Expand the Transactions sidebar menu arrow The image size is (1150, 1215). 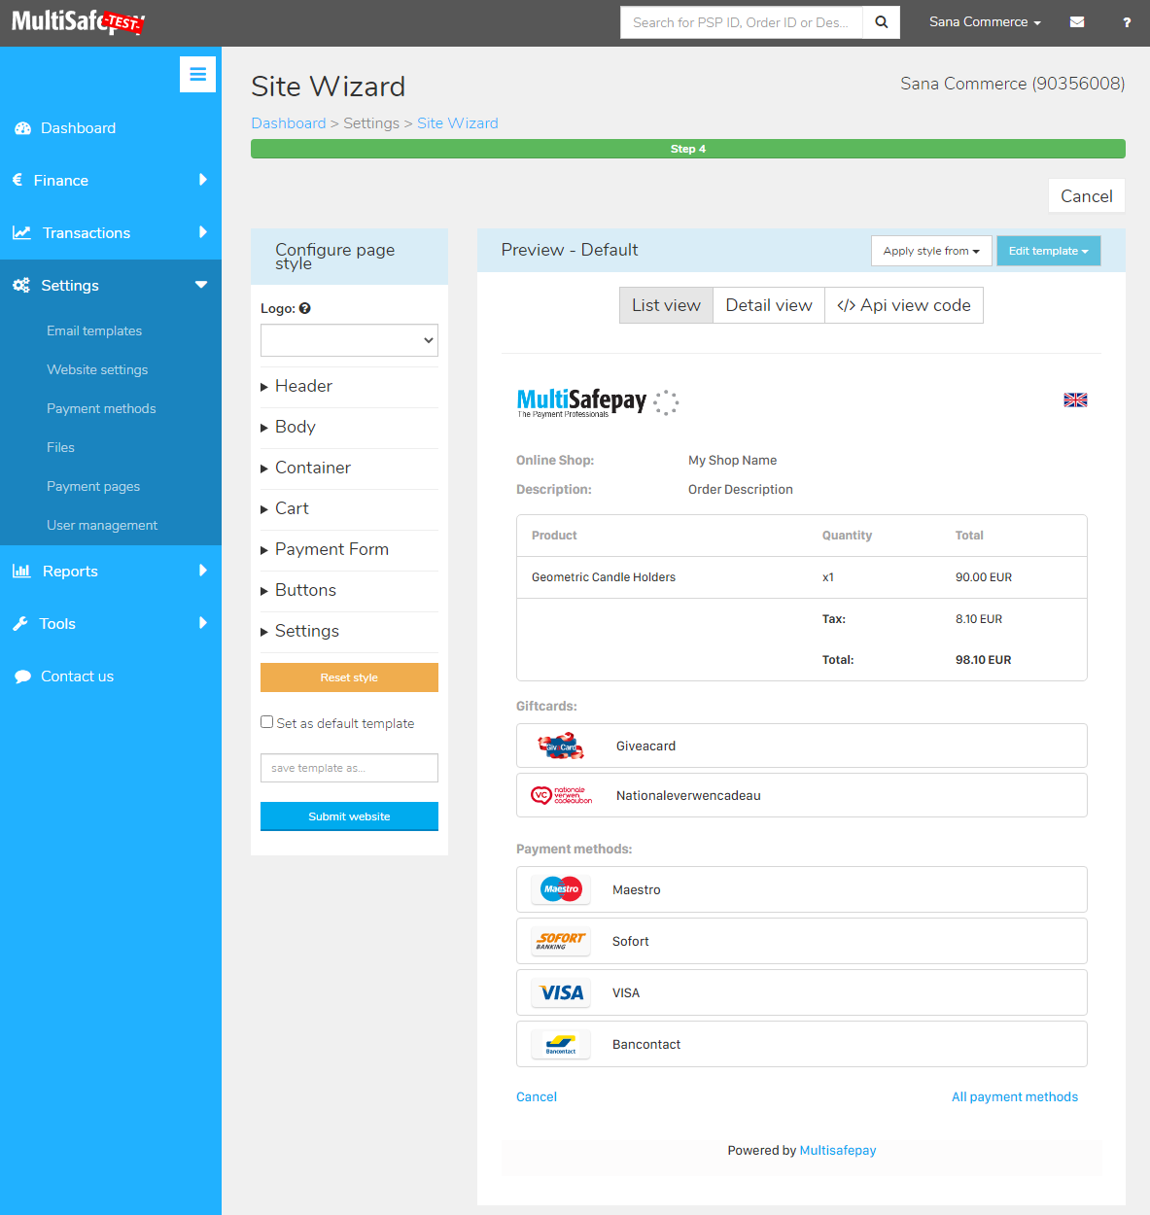[x=203, y=232]
